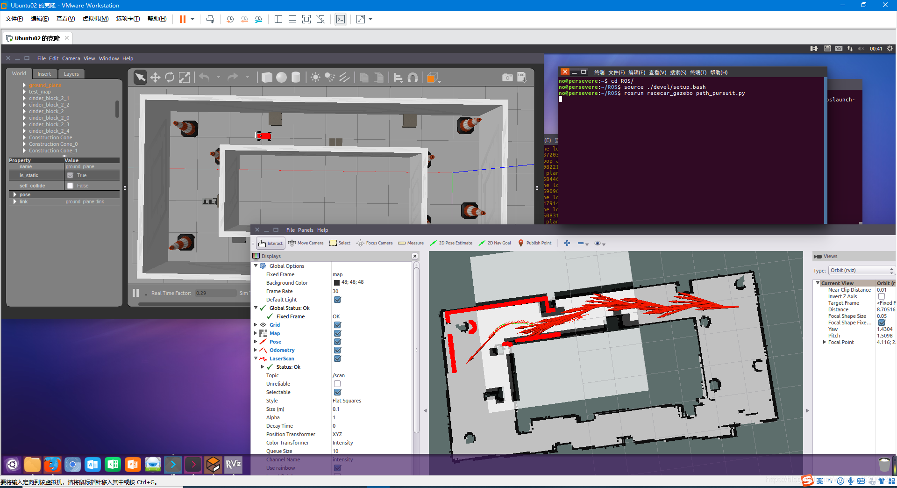Expand the Map display item
897x488 pixels.
pyautogui.click(x=256, y=333)
